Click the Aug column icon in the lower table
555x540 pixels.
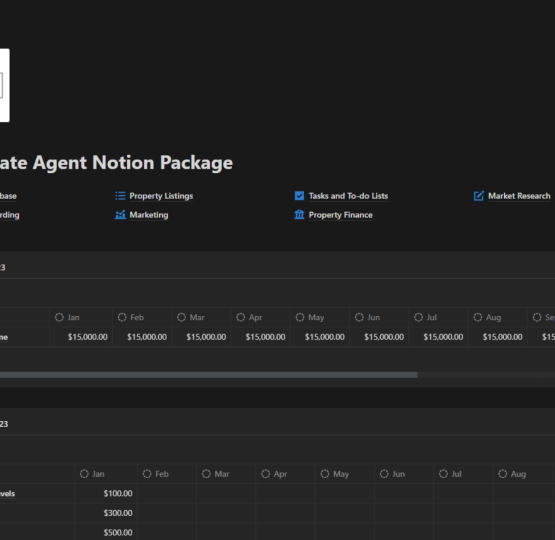coord(502,474)
